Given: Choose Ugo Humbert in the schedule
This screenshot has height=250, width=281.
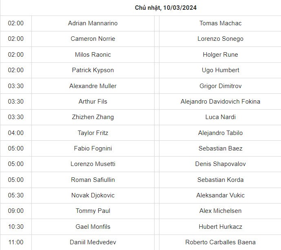Looking at the screenshot, I should pos(220,70).
